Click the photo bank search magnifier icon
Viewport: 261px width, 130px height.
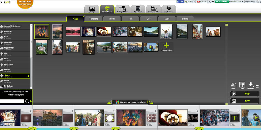coord(27,101)
